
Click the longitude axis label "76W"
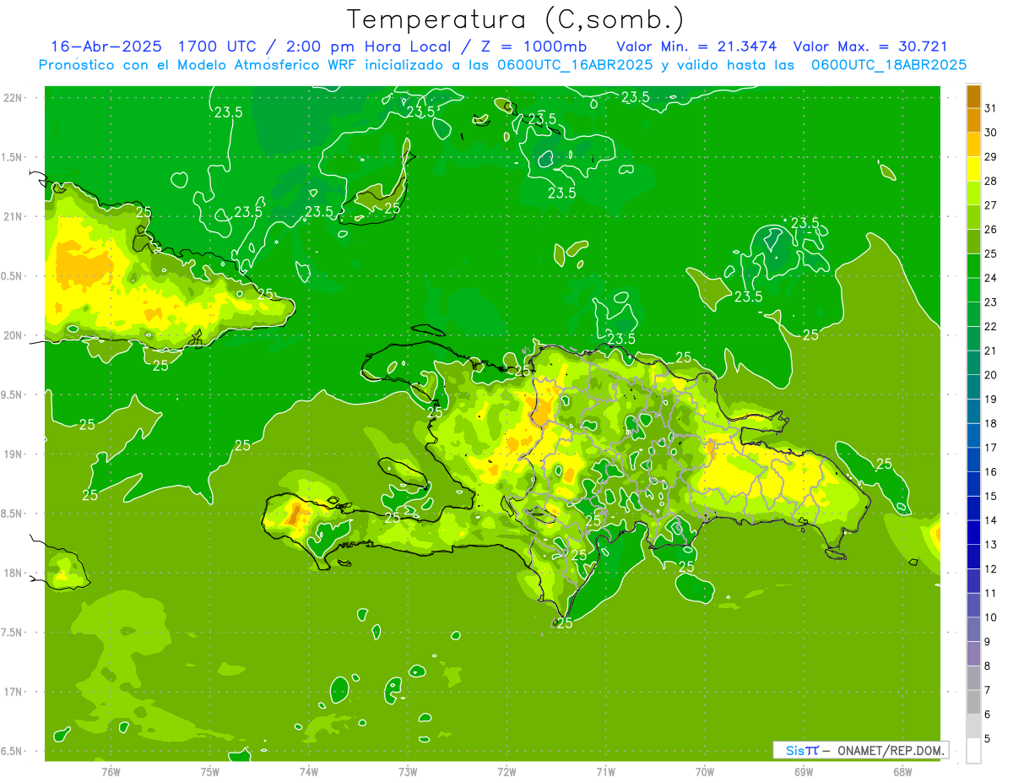pos(111,772)
